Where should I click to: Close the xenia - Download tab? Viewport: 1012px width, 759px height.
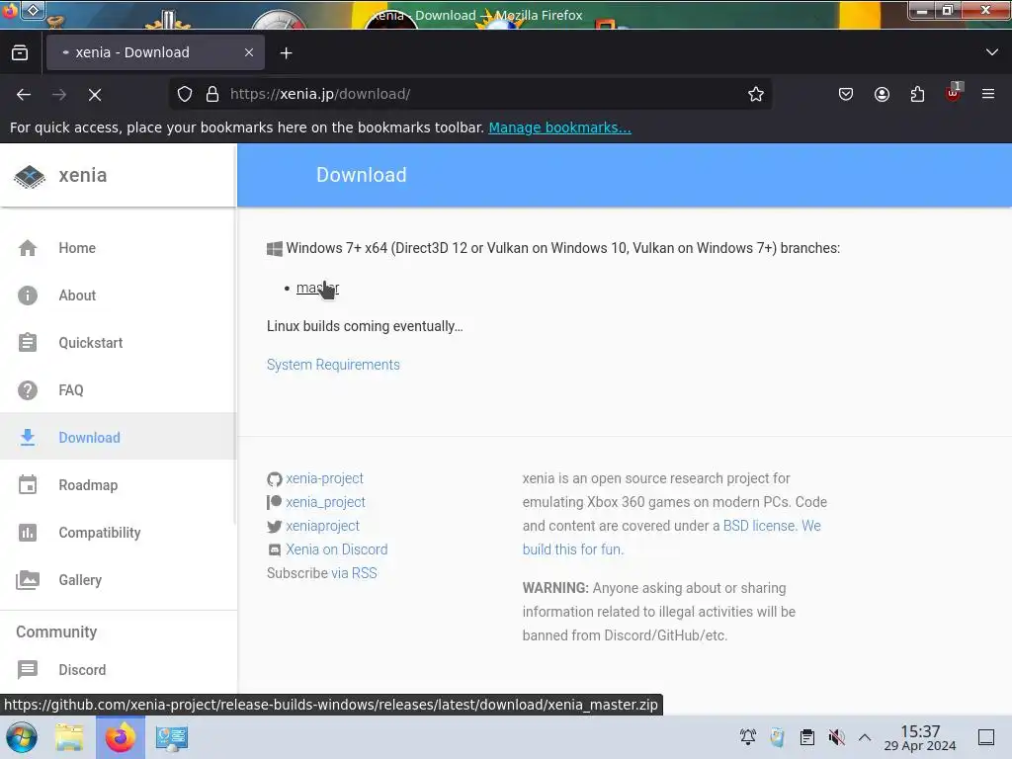(x=249, y=53)
